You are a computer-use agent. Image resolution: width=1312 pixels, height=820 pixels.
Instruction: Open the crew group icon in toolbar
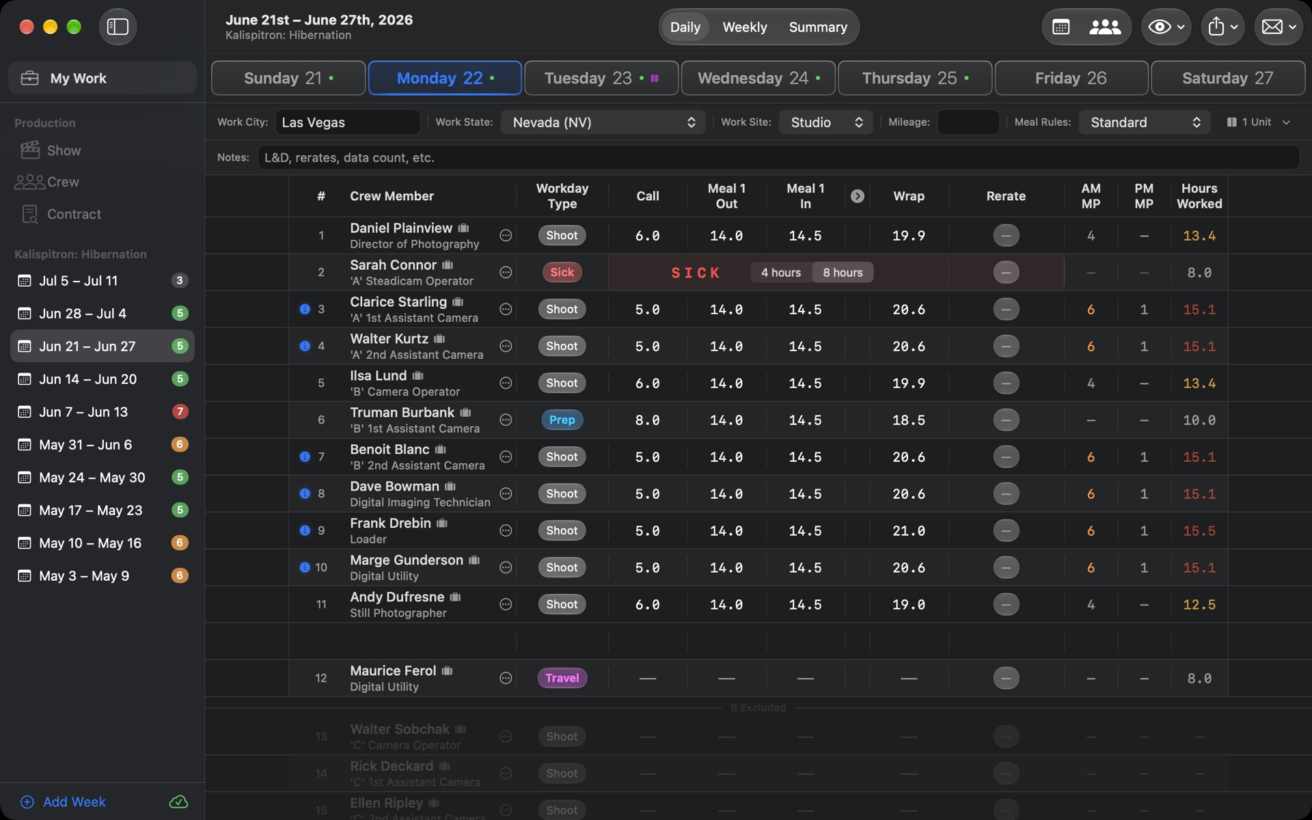1105,27
